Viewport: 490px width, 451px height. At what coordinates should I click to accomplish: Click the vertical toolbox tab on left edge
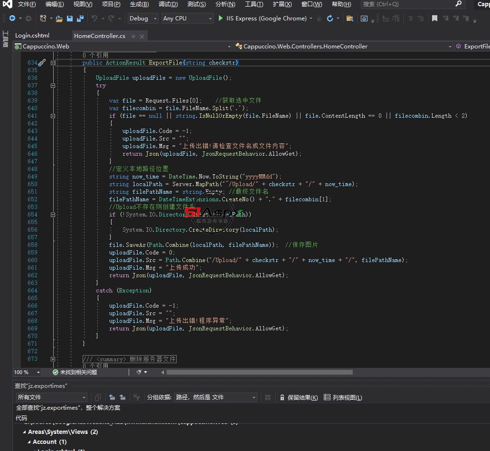click(5, 39)
